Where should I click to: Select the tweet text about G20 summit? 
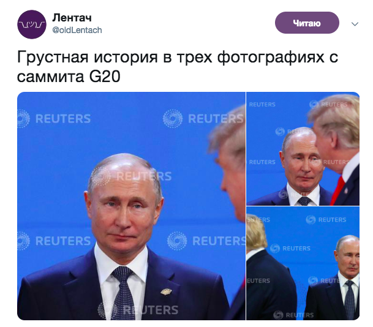(177, 67)
